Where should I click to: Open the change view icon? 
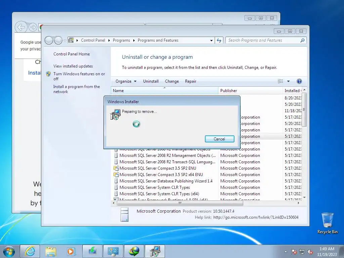(281, 81)
